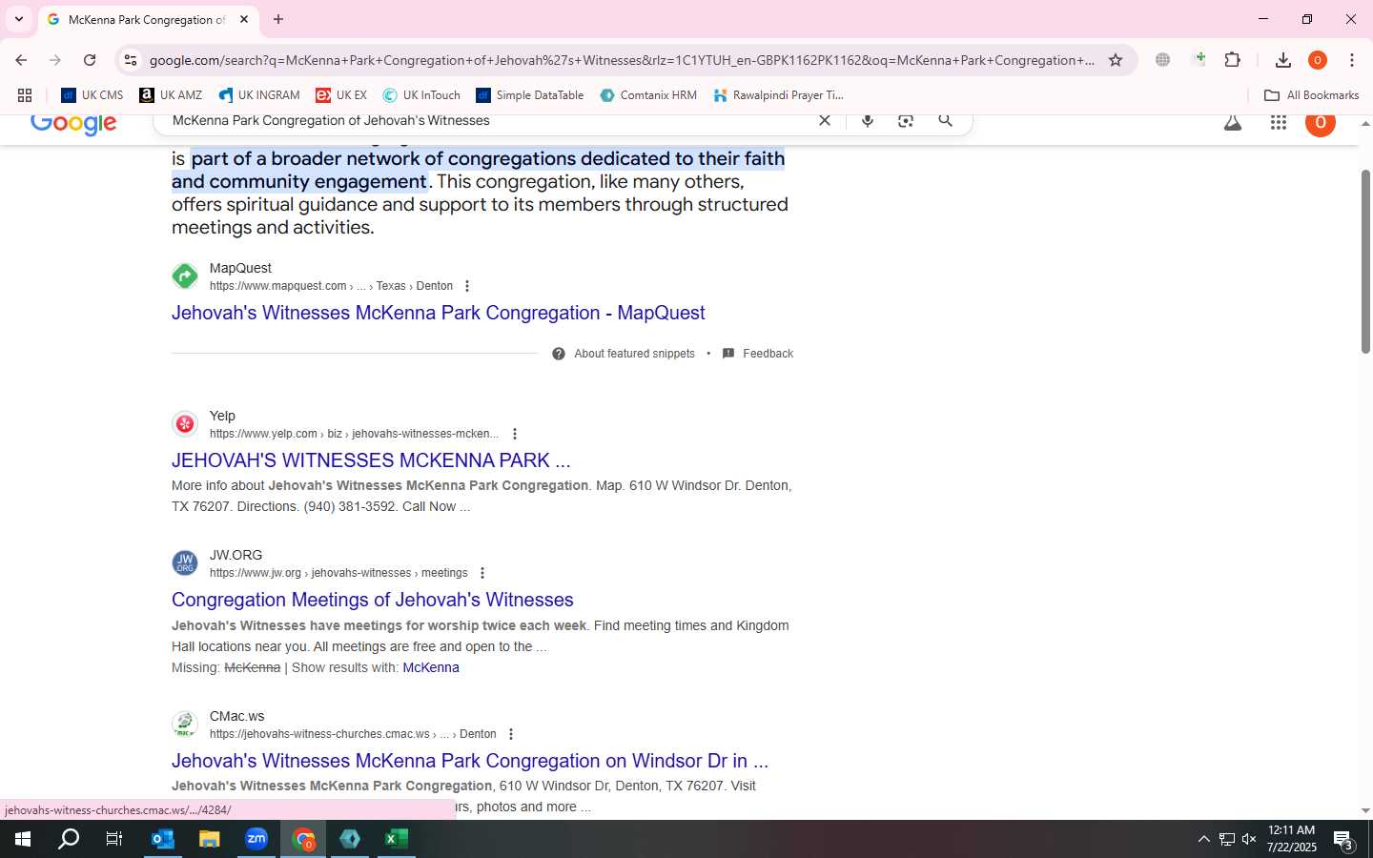1373x858 pixels.
Task: Open notification center icon
Action: coord(1343,840)
